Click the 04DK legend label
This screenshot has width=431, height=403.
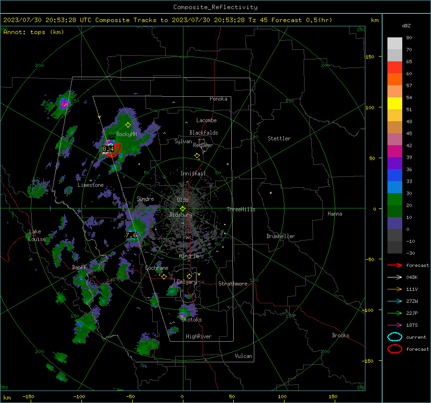coord(412,277)
